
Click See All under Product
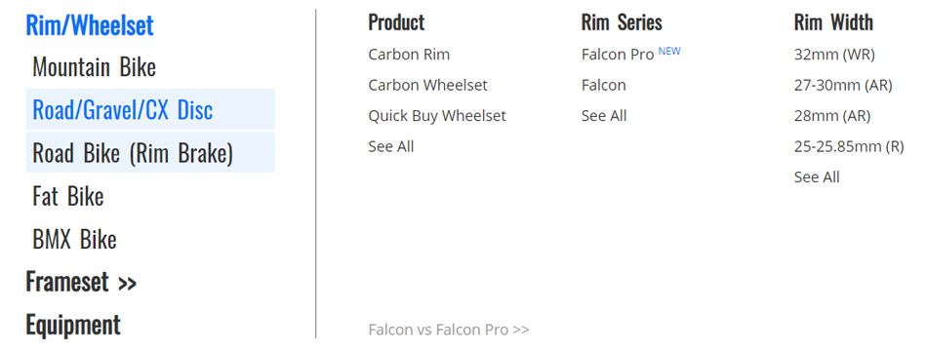coord(390,146)
